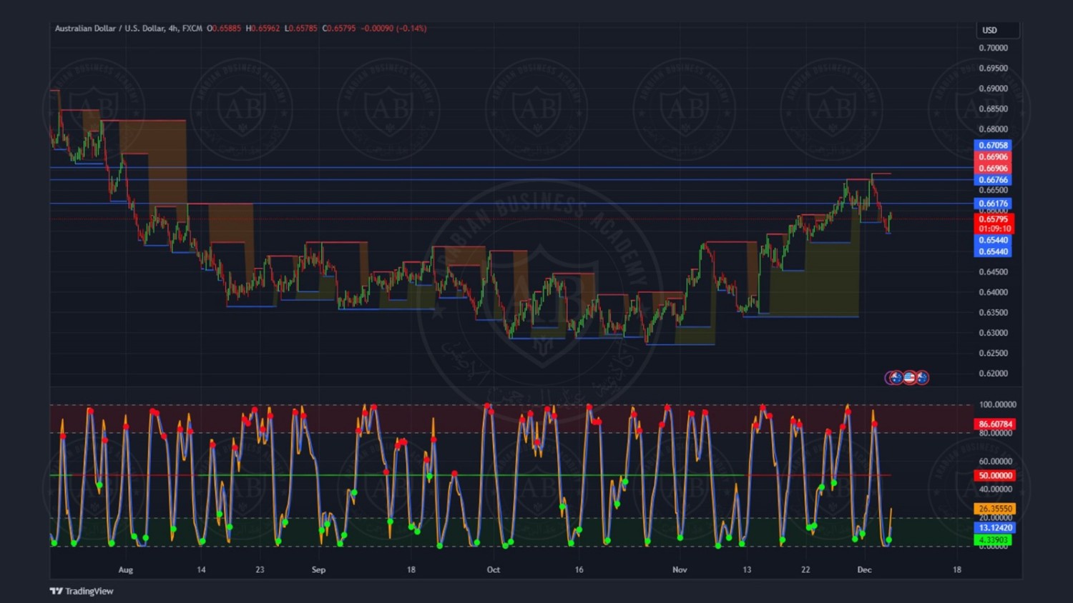Click the 80.00000 oscillator axis tick
This screenshot has height=603, width=1073.
tap(995, 434)
